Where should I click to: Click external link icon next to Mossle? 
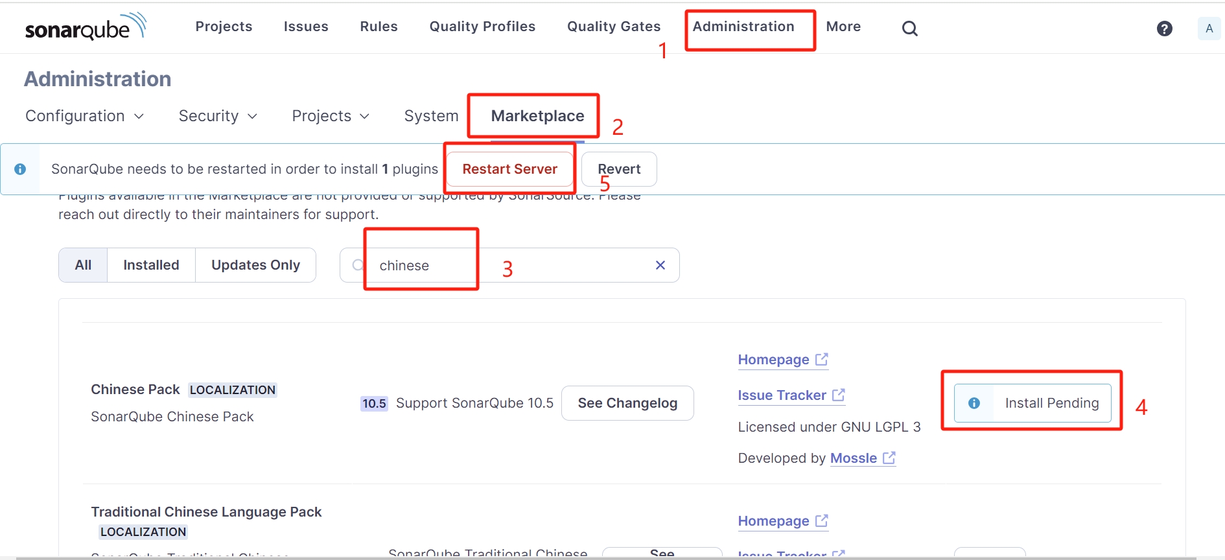tap(889, 458)
